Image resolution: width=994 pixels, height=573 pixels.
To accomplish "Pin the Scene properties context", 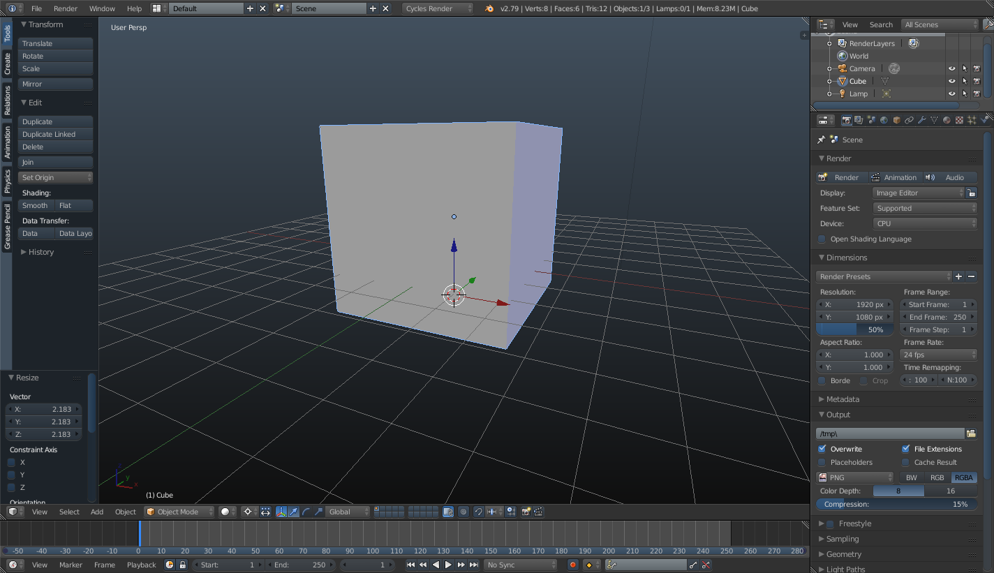I will point(821,140).
